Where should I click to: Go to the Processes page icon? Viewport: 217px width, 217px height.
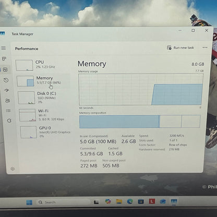(x=4, y=58)
